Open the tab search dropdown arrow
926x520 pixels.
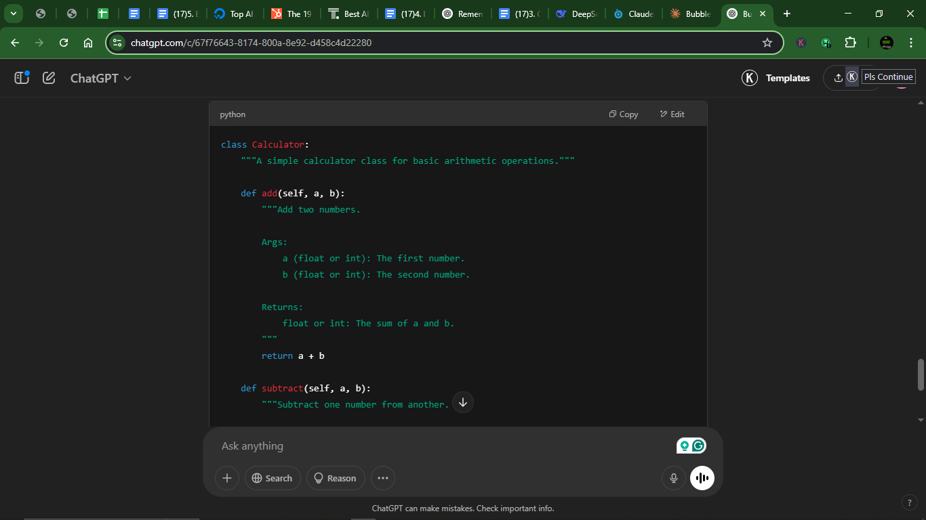(13, 14)
